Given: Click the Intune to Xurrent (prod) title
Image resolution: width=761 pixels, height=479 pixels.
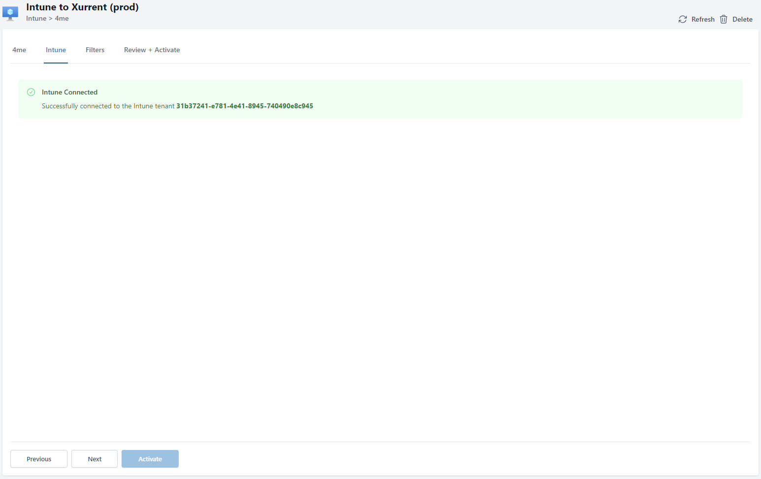Looking at the screenshot, I should click(x=82, y=7).
